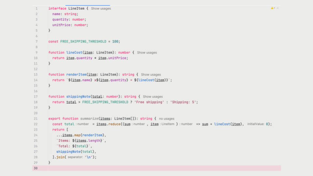Click the 'no usages' hint for summarize
This screenshot has width=313, height=176.
(x=167, y=119)
